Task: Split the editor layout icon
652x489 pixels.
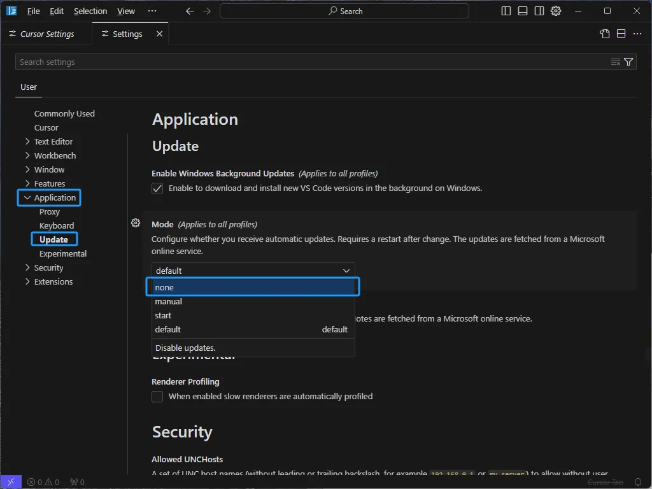Action: tap(621, 34)
